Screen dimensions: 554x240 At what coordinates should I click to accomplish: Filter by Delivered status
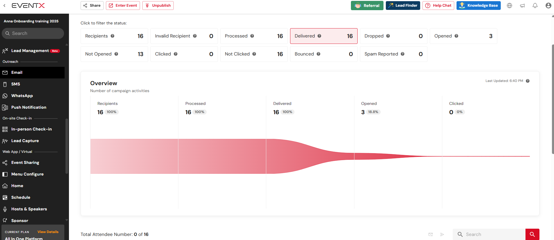point(324,36)
